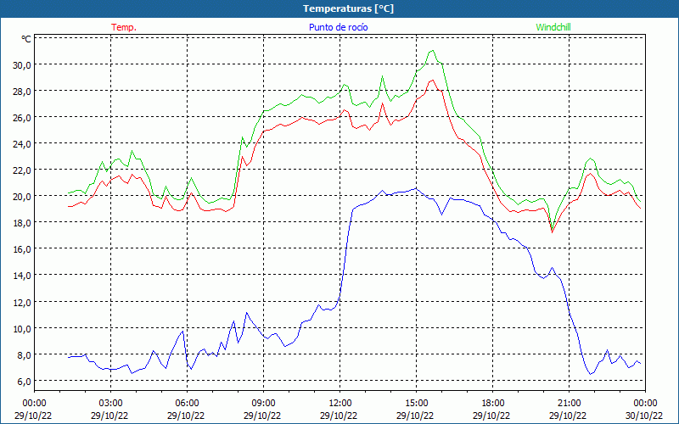Click the °C unit label on axis

point(26,39)
